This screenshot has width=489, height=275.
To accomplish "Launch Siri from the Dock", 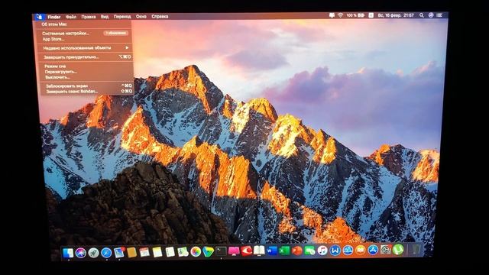I will coord(81,253).
